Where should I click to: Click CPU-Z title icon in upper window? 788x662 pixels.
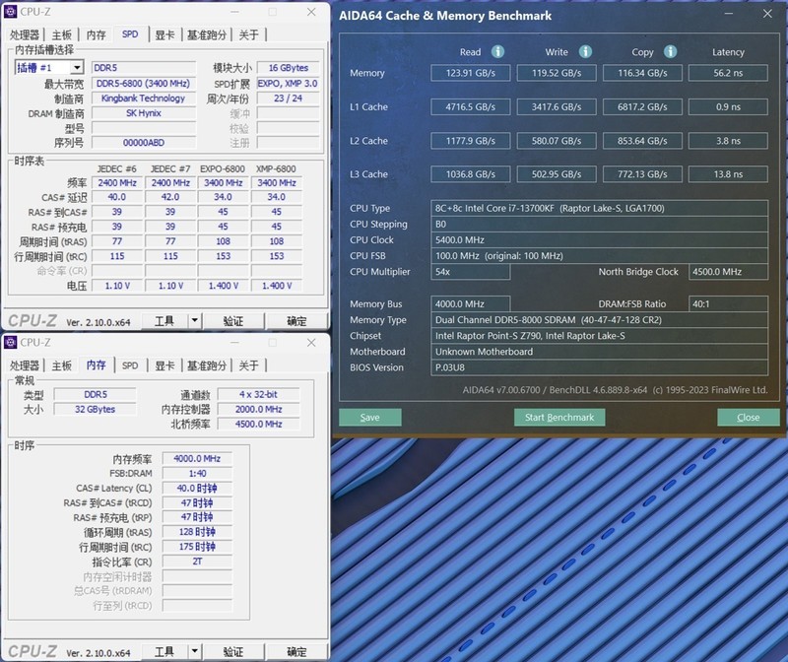(x=12, y=13)
